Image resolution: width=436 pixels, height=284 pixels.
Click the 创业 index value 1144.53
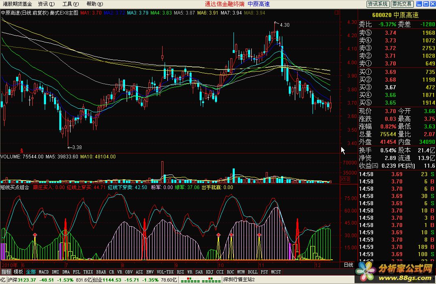click(x=112, y=280)
